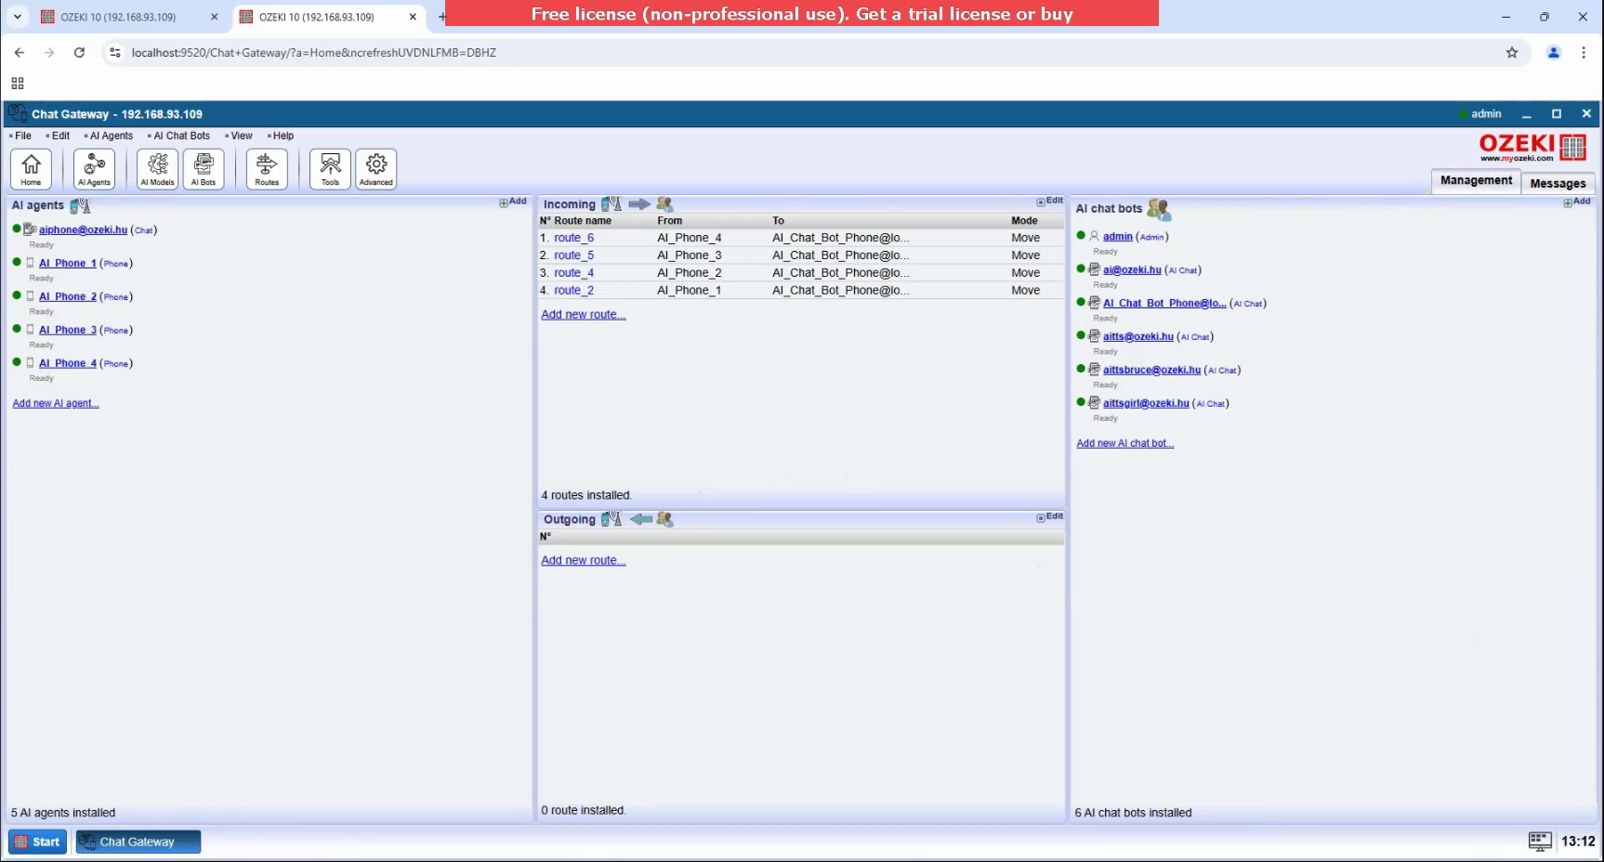
Task: Open the Tools toolbar icon
Action: click(x=330, y=169)
